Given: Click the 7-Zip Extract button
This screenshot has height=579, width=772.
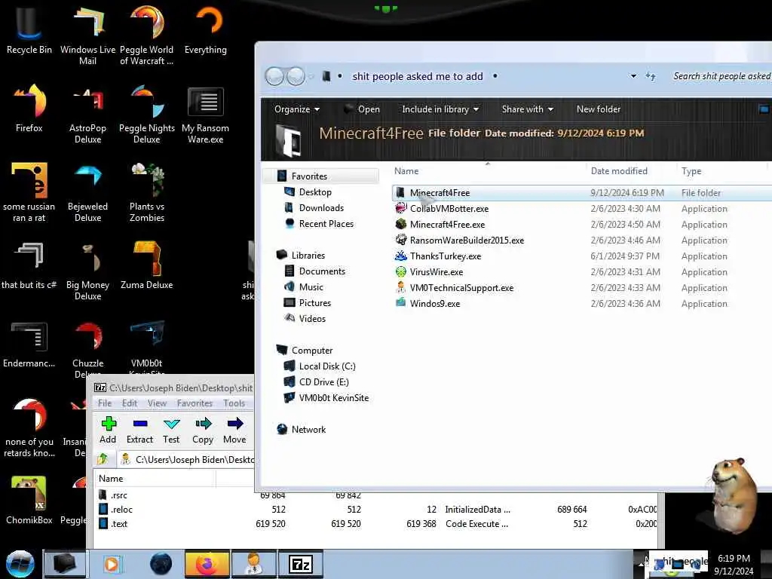Looking at the screenshot, I should (x=139, y=430).
